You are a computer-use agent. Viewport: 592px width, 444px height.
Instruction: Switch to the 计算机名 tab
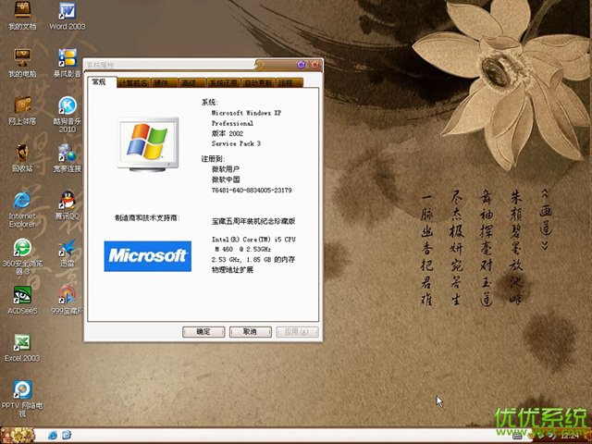[134, 82]
